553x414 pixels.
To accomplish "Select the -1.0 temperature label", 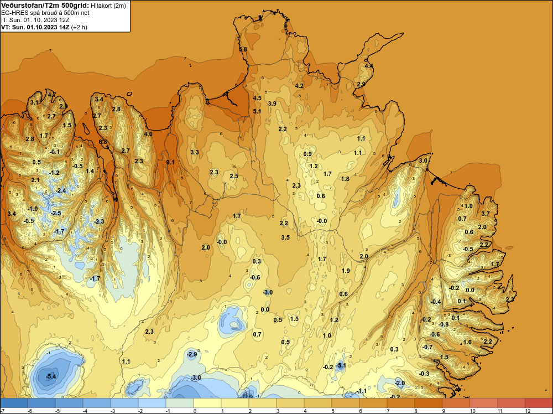I will point(33,209).
